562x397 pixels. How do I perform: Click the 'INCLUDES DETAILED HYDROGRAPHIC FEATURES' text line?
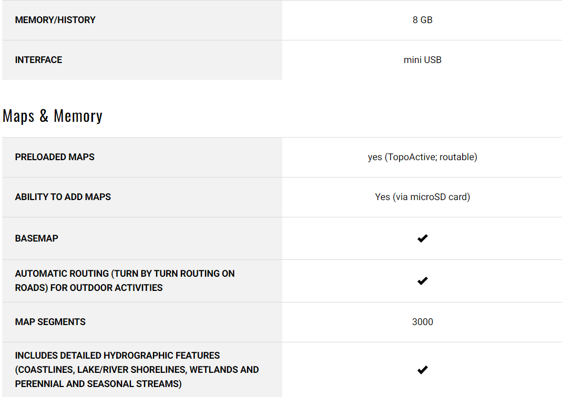point(117,356)
